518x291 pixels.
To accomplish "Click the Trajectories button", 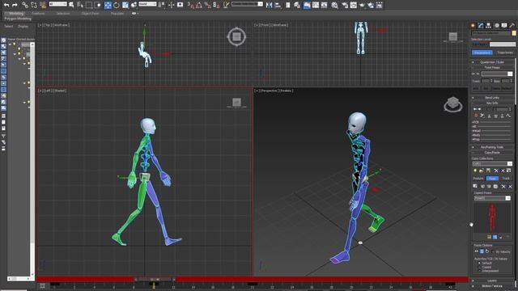I will click(x=504, y=53).
